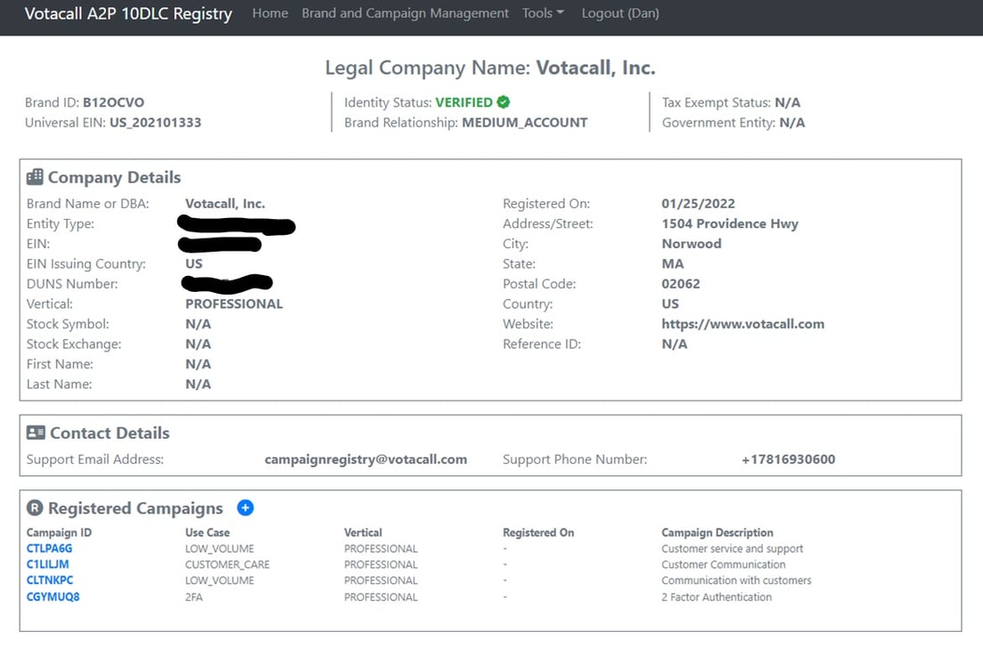The height and width of the screenshot is (656, 983).
Task: Click the Stock Symbol N/A value
Action: point(198,324)
